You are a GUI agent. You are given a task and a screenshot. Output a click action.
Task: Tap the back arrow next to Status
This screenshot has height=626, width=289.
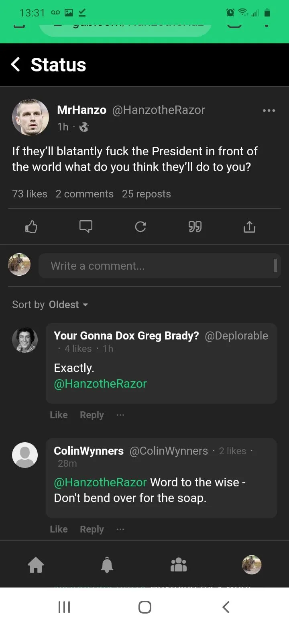coord(16,65)
